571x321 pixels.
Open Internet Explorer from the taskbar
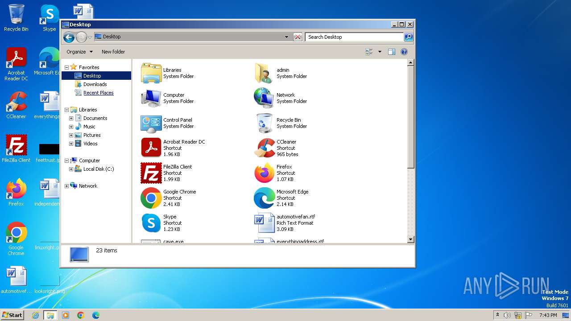(36, 315)
